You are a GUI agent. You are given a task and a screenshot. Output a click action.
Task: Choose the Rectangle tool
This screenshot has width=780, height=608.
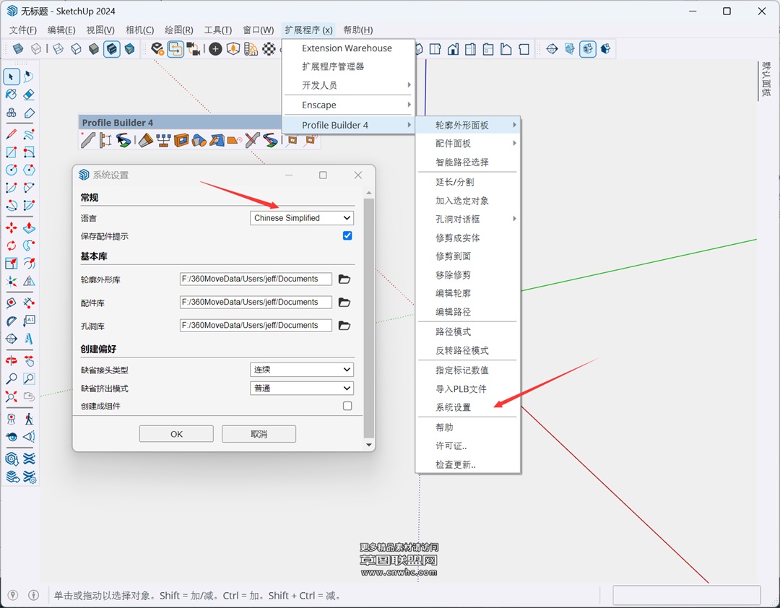(x=12, y=152)
